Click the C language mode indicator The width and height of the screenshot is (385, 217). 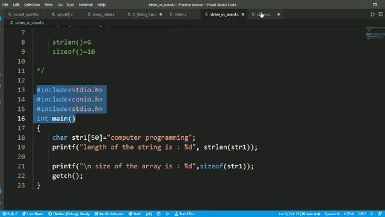pyautogui.click(x=372, y=214)
